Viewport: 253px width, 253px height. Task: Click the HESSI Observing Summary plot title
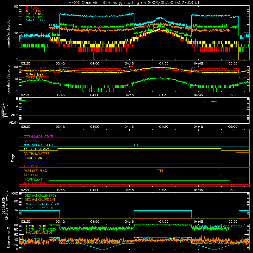coord(134,3)
